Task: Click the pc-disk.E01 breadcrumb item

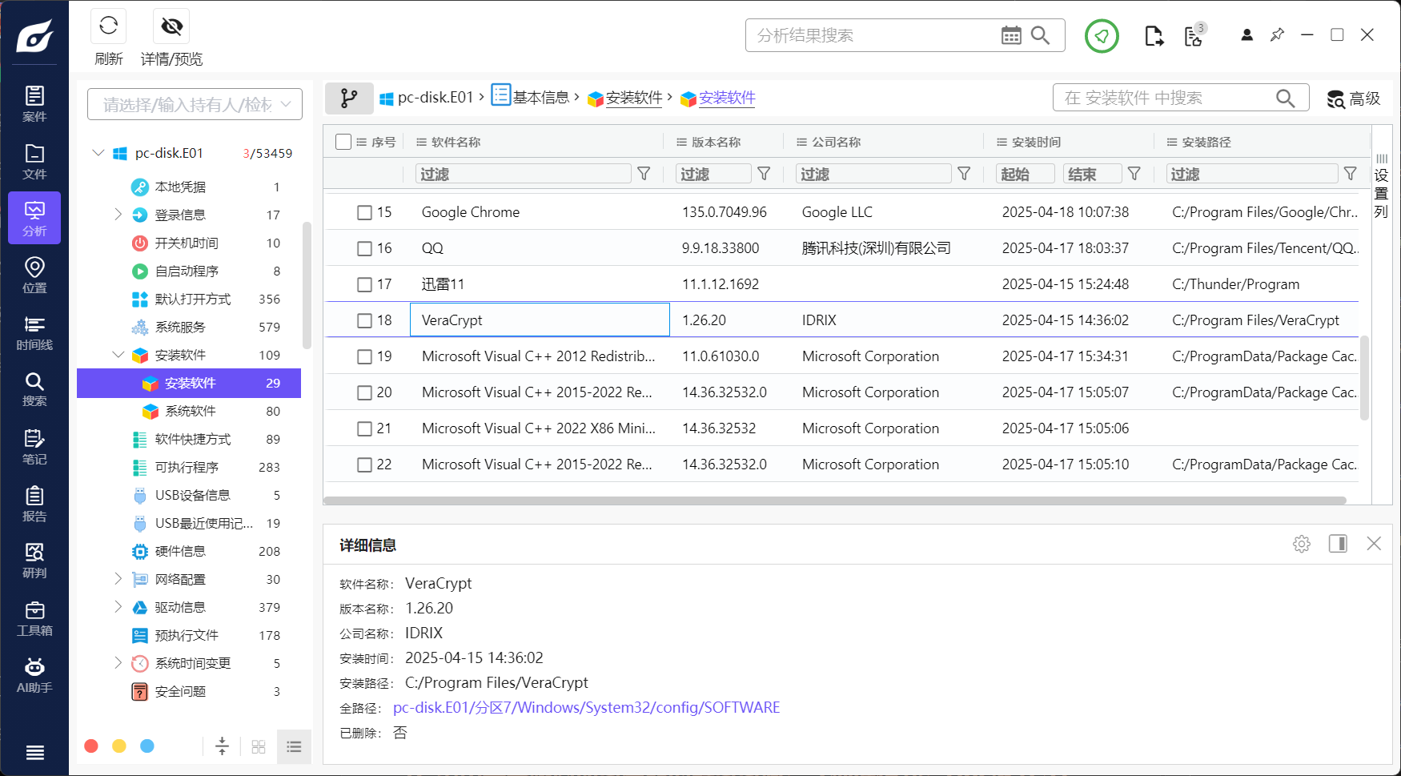Action: [426, 98]
